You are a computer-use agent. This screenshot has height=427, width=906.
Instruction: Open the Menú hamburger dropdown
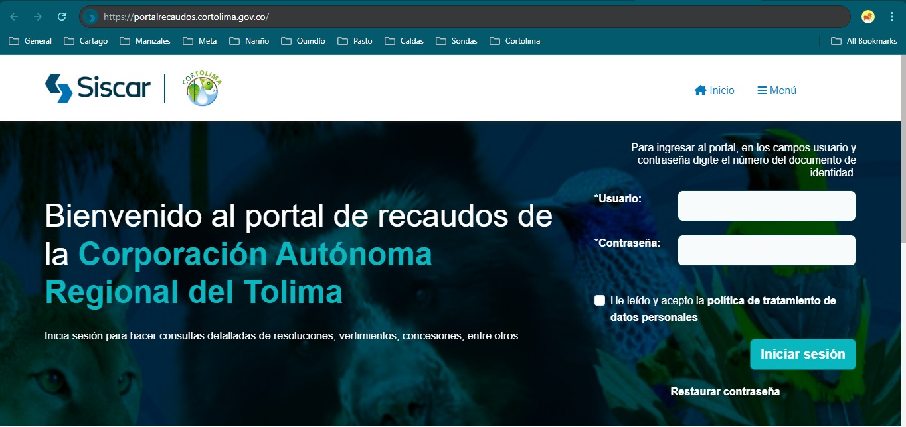coord(776,90)
